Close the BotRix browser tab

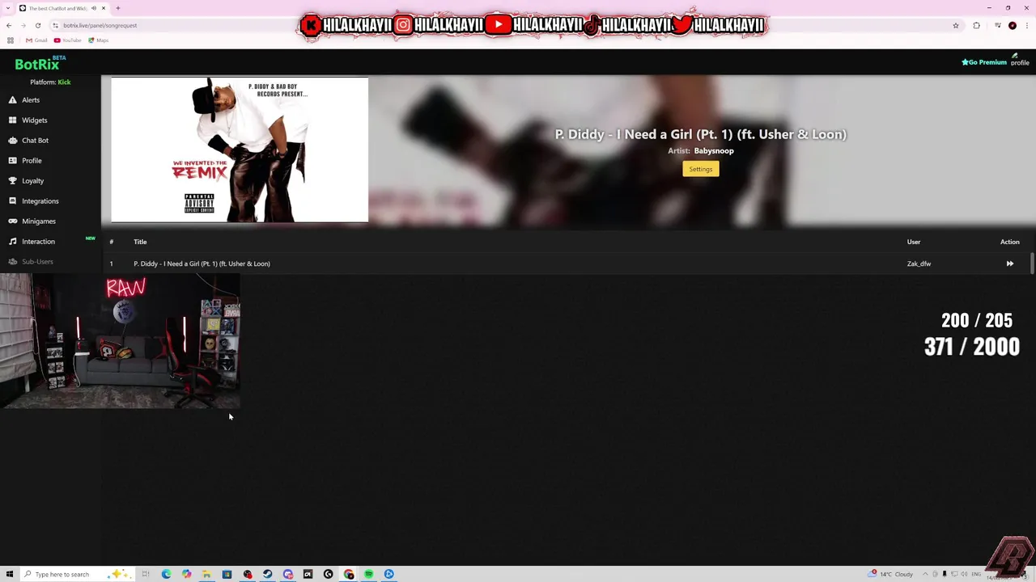pyautogui.click(x=104, y=8)
